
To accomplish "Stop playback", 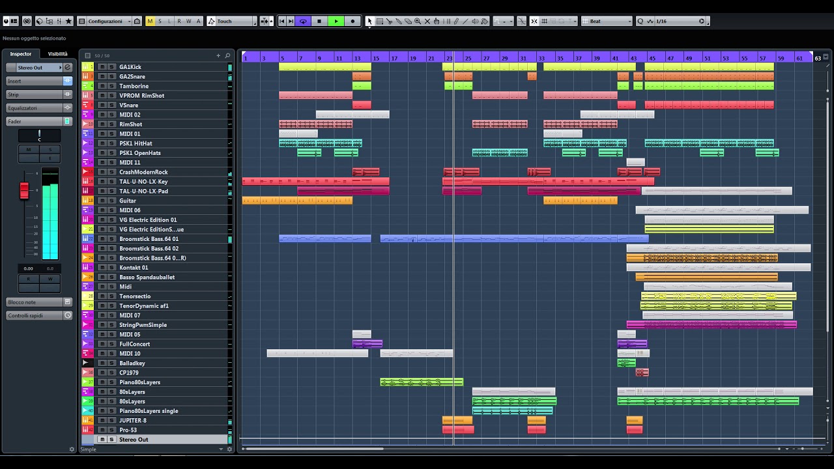I will pos(319,21).
